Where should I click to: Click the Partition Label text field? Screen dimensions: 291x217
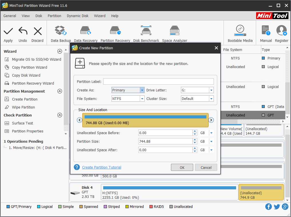158,81
